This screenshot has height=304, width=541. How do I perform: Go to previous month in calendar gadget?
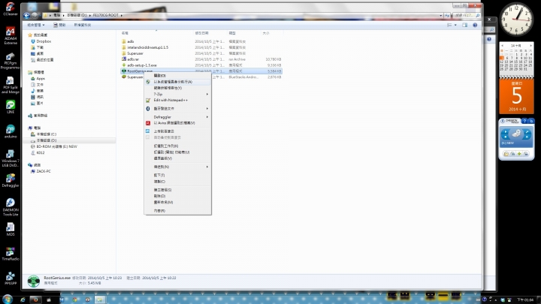[x=502, y=46]
